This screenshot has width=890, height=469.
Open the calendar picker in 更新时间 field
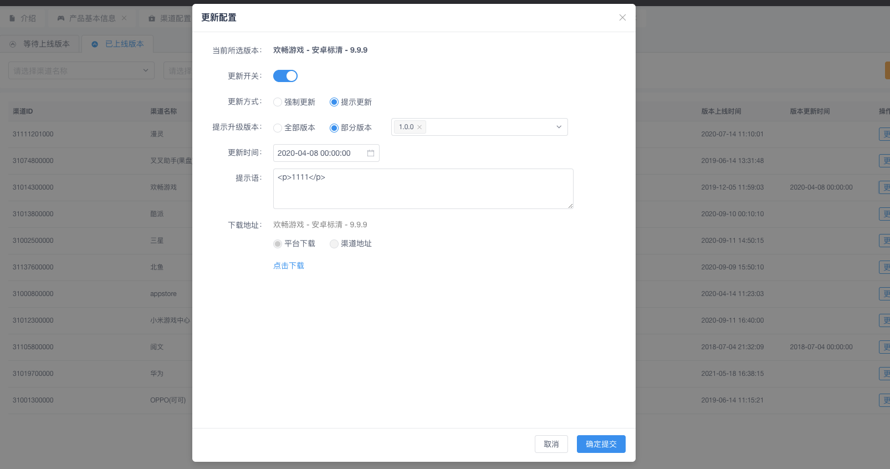pyautogui.click(x=371, y=153)
